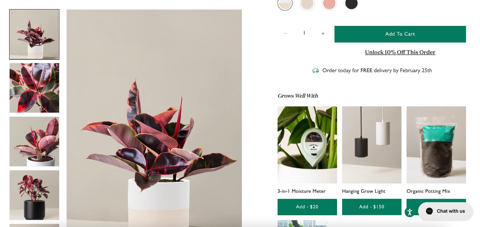Increase quantity with the plus icon
Viewport: 480px width, 227px height.
pyautogui.click(x=323, y=34)
